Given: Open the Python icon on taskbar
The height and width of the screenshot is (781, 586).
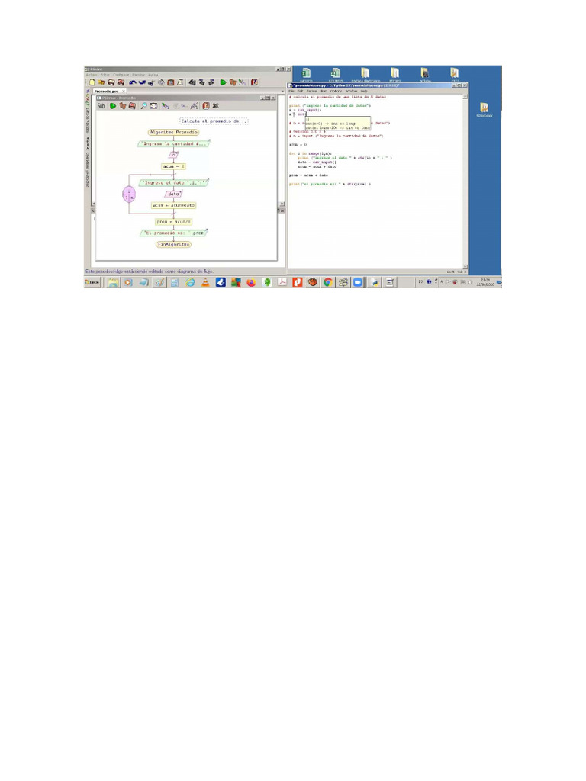Looking at the screenshot, I should pyautogui.click(x=375, y=282).
